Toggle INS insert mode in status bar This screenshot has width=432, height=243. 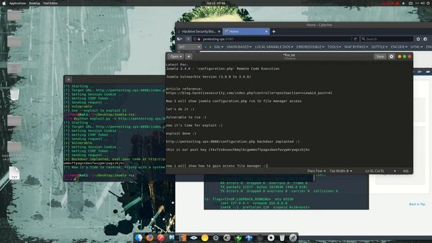[406, 171]
